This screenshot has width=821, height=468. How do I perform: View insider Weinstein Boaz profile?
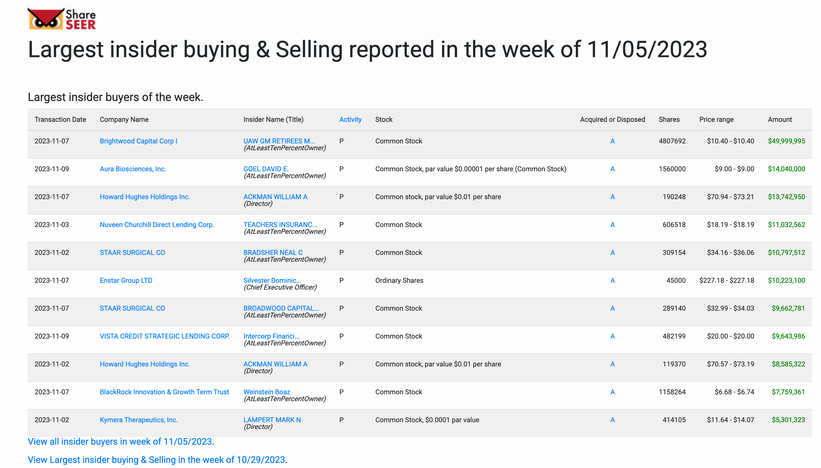(x=267, y=392)
